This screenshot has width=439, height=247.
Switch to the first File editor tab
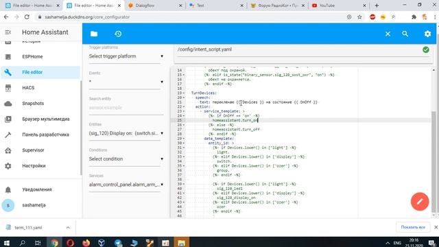click(x=32, y=5)
